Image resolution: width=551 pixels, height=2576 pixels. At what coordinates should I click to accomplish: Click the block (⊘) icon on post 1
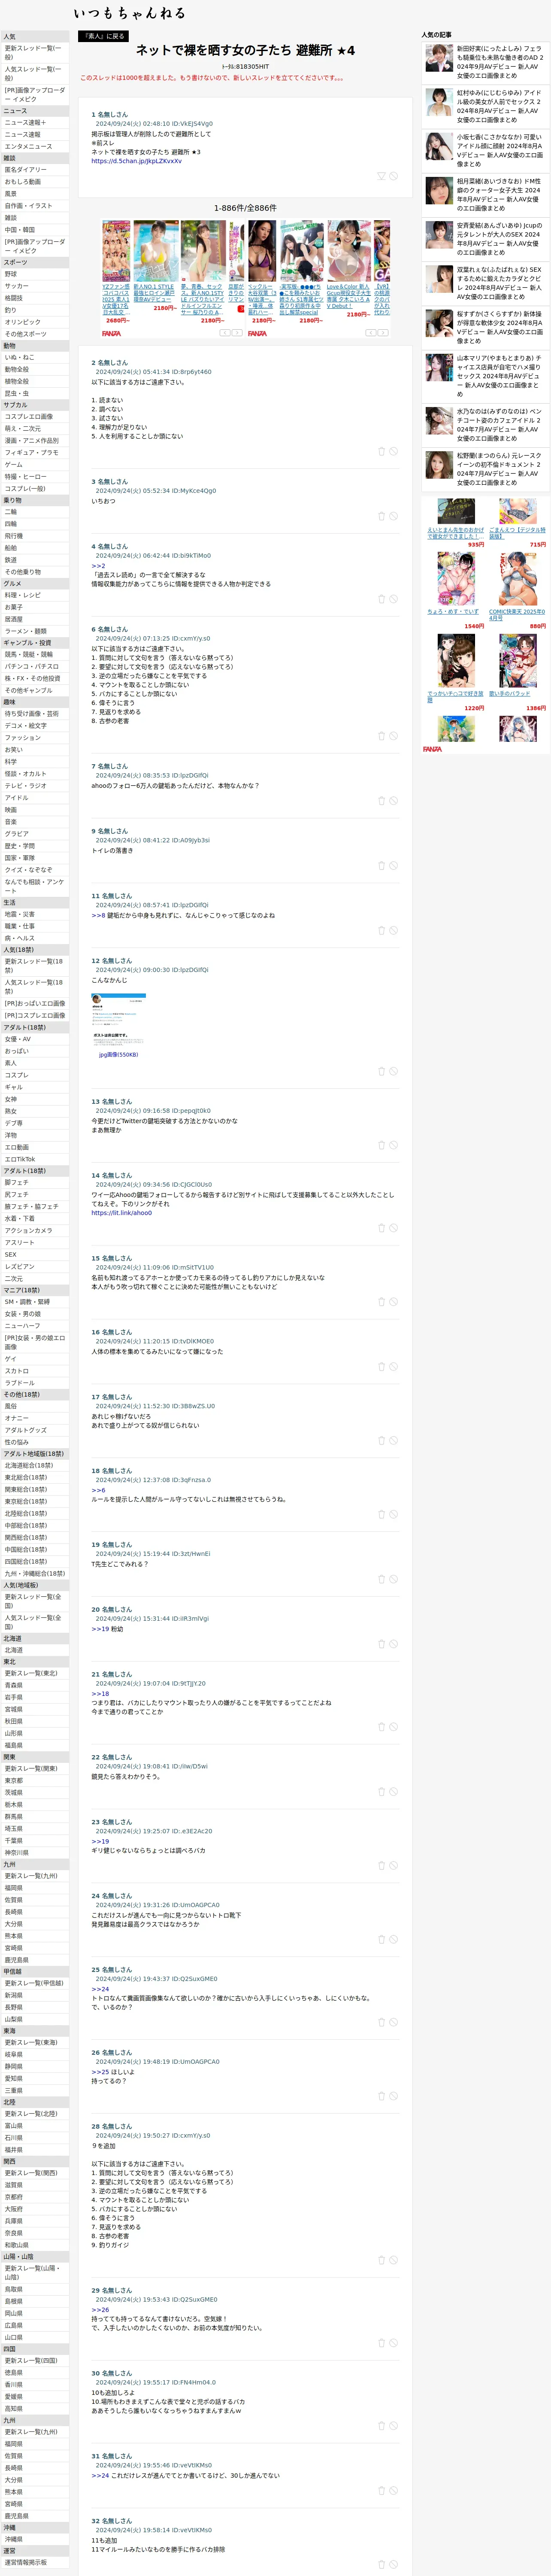point(393,176)
